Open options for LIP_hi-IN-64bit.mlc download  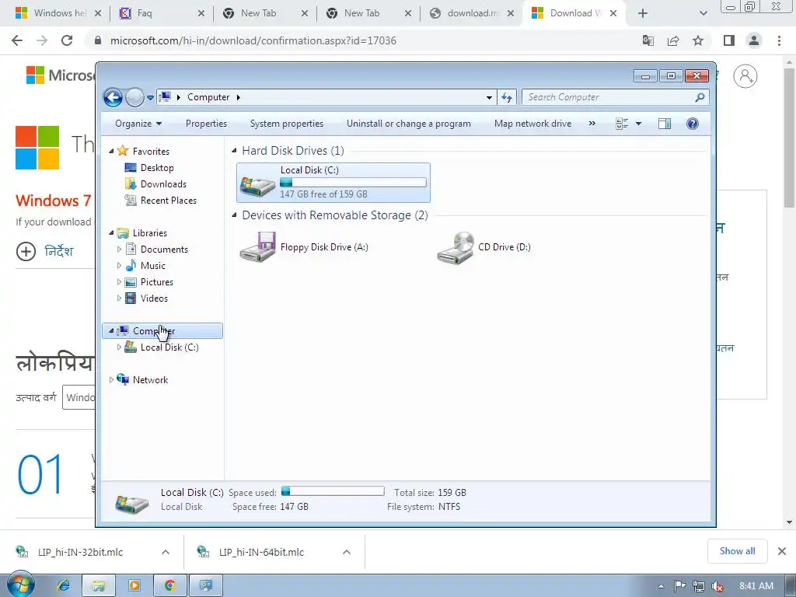(347, 552)
